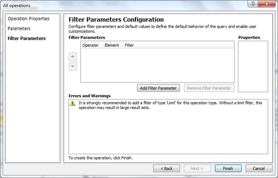Click the Filter column header
This screenshot has width=278, height=178.
point(129,45)
